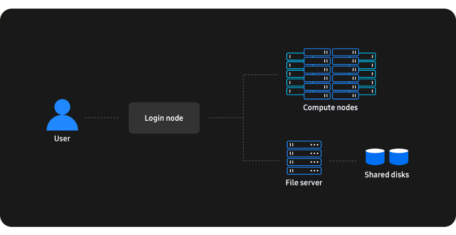Click horizontal dashed line entering Compute nodes

[261, 75]
